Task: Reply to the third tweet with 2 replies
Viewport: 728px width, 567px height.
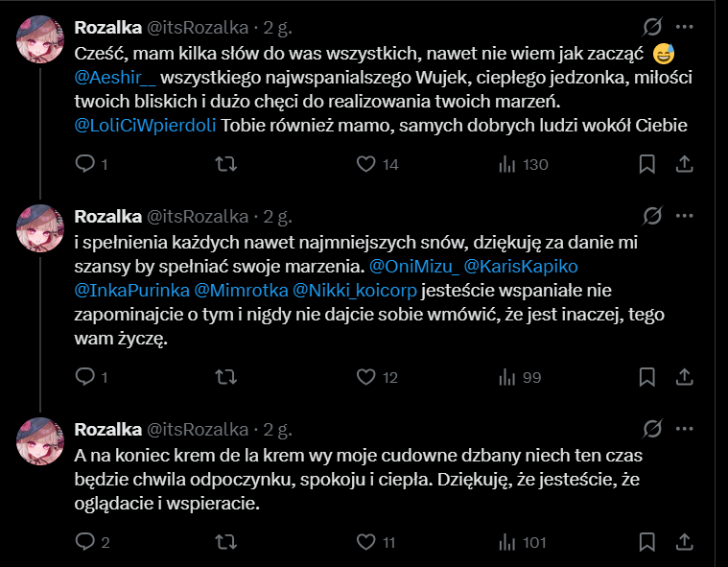Action: tap(83, 543)
